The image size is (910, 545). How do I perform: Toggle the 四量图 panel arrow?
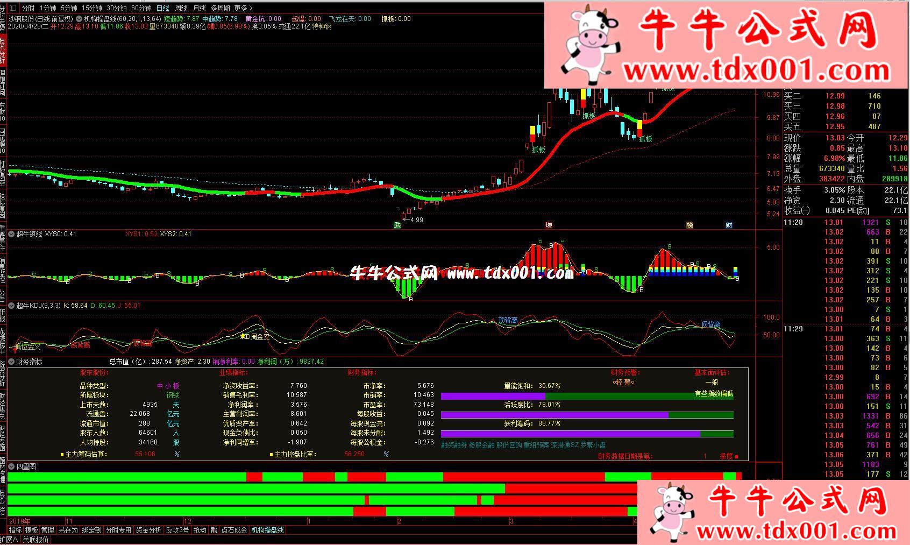[x=11, y=466]
